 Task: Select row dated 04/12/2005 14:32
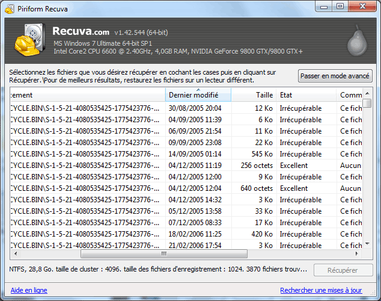click(x=186, y=200)
